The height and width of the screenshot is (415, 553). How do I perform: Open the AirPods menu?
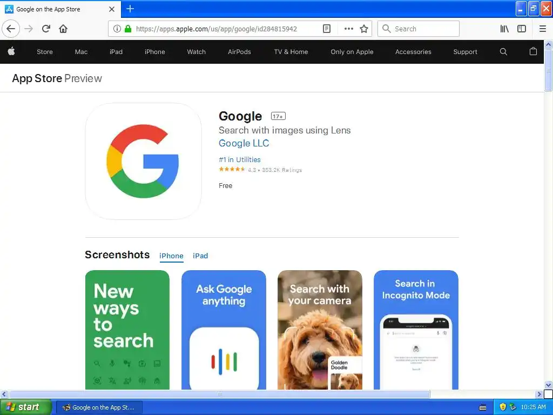coord(239,51)
